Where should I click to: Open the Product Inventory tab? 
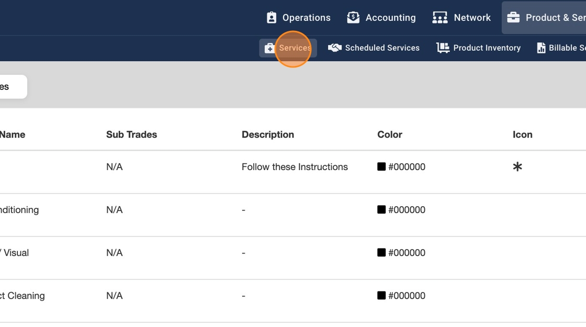click(487, 48)
